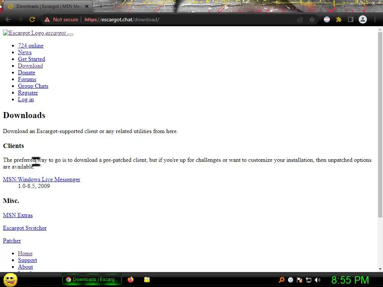Go back with the browser back arrow
The width and height of the screenshot is (383, 287).
click(8, 19)
